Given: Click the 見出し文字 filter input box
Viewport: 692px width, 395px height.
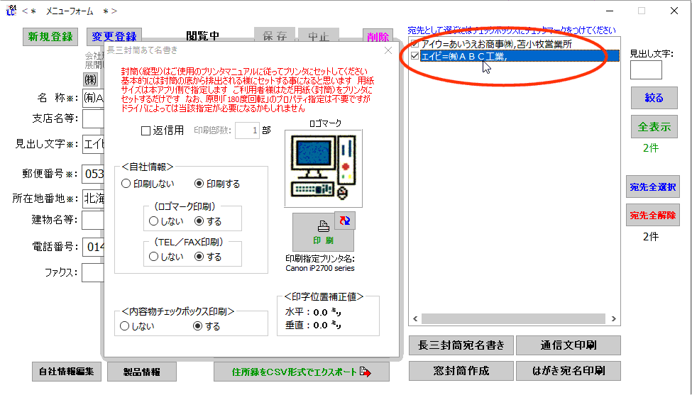Looking at the screenshot, I should (x=645, y=70).
